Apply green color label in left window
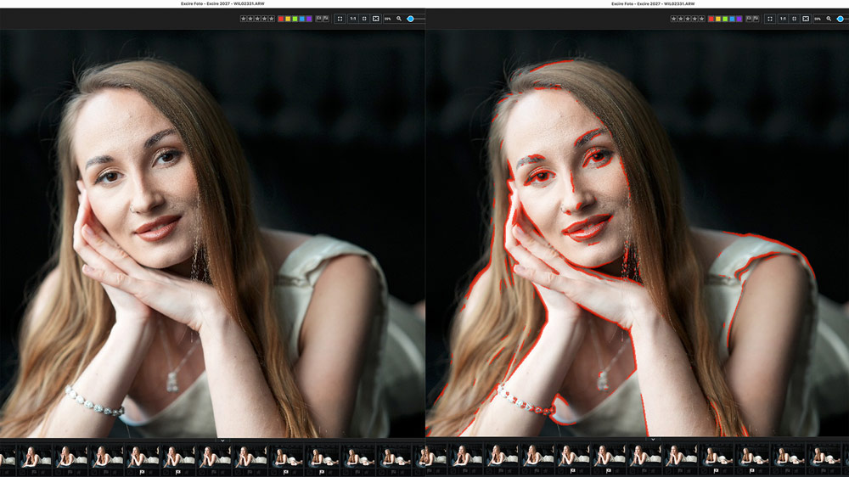 click(x=295, y=19)
